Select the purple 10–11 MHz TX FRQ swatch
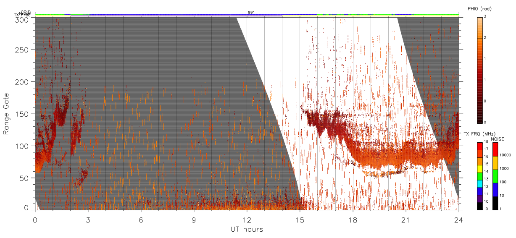516x238 pixels. pyautogui.click(x=479, y=199)
